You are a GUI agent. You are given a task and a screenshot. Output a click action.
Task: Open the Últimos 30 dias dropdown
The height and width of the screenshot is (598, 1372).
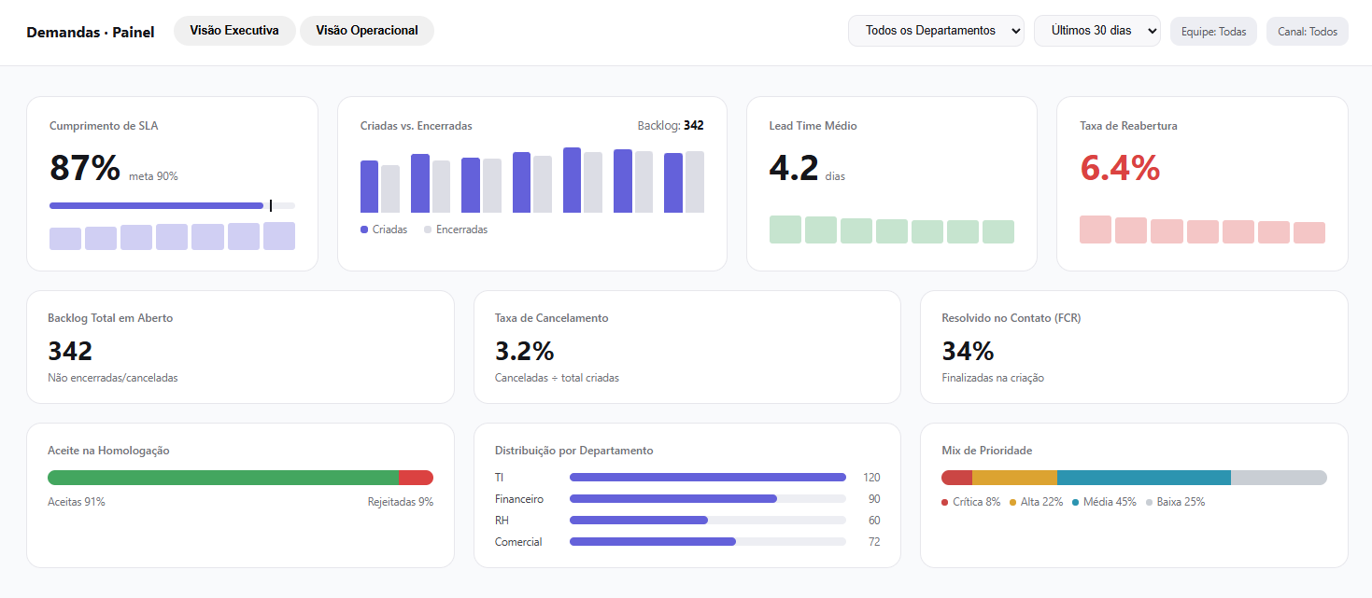tap(1097, 31)
